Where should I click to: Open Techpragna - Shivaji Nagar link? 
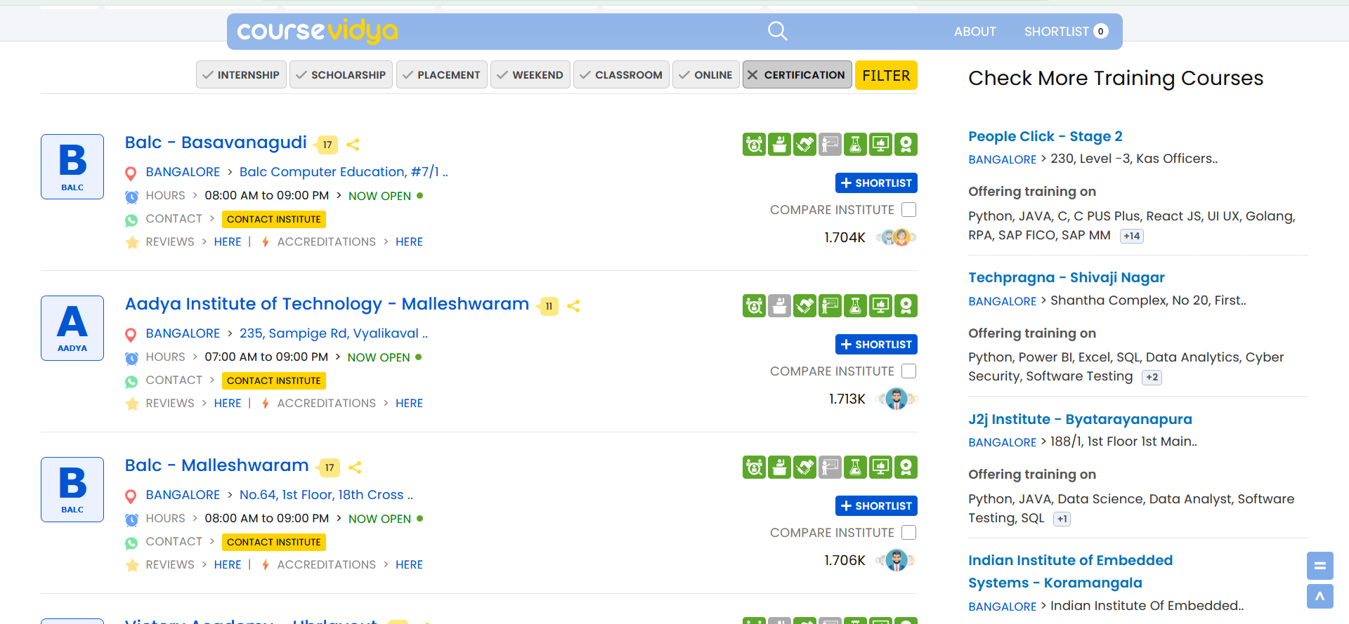point(1067,278)
